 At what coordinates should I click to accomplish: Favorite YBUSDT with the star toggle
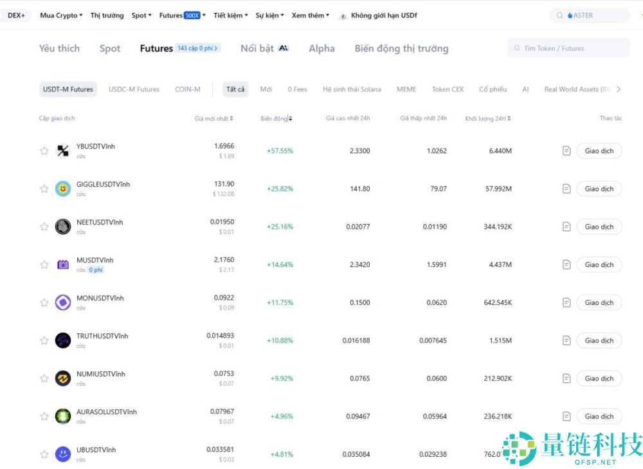44,151
